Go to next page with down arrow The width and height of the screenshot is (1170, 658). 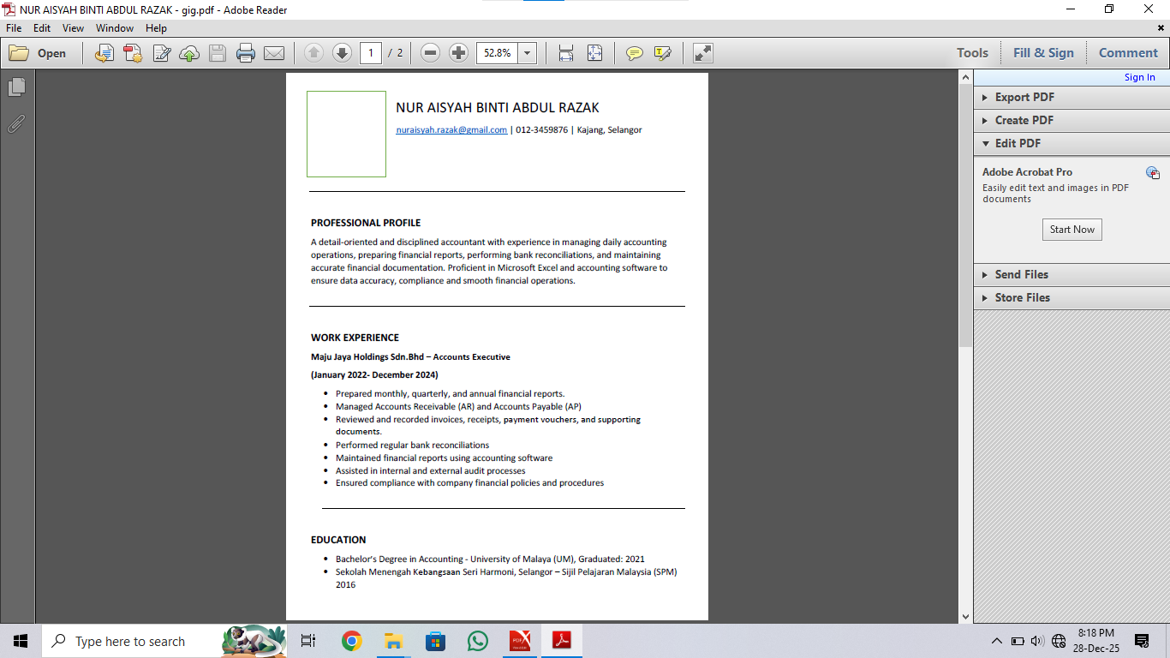point(342,52)
